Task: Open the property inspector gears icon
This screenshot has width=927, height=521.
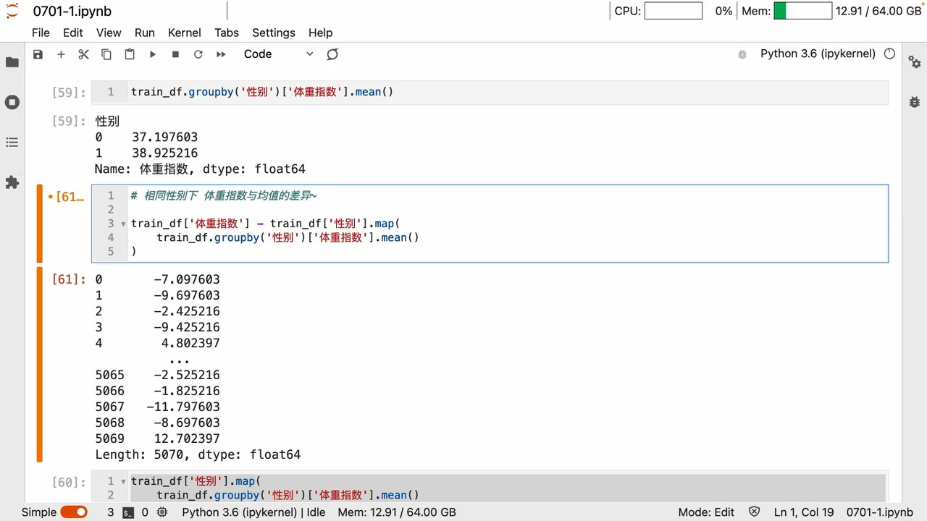Action: [x=915, y=62]
